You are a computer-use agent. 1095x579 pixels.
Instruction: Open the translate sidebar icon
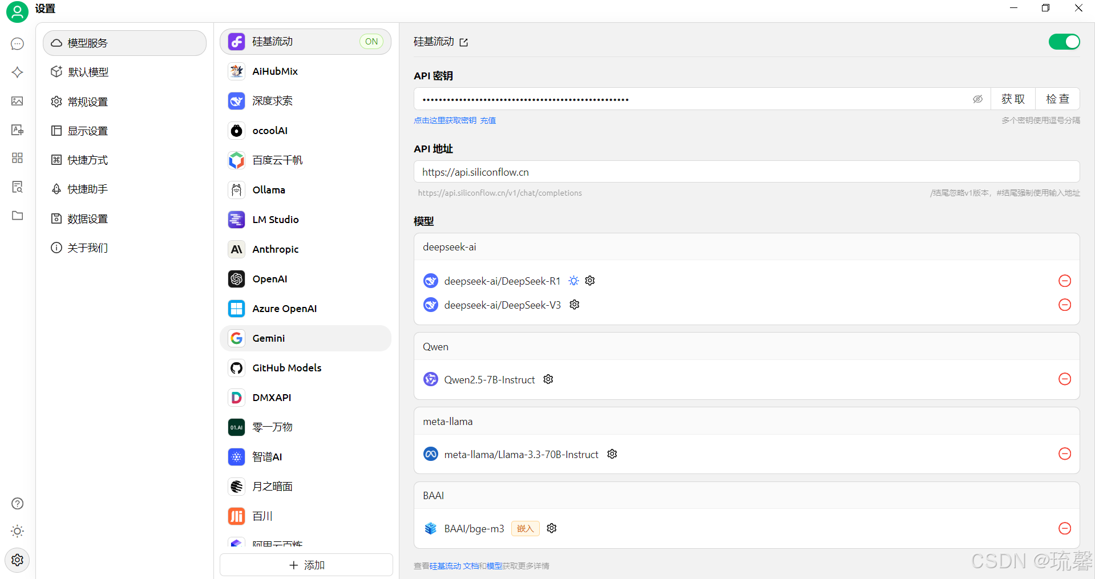point(18,129)
